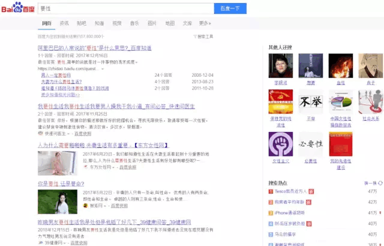Click the search input field containing 要性
Image resolution: width=384 pixels, height=246 pixels.
[x=125, y=8]
